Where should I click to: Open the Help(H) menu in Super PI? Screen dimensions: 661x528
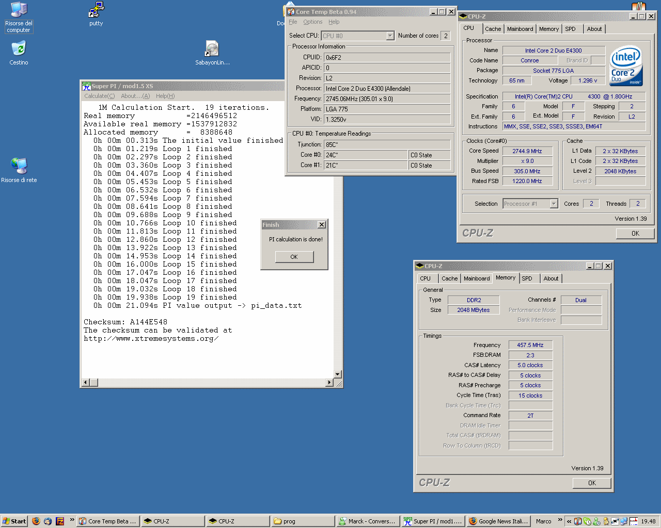[x=165, y=96]
